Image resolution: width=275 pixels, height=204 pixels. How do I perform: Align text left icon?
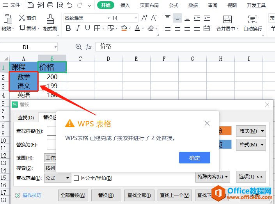coord(168,28)
